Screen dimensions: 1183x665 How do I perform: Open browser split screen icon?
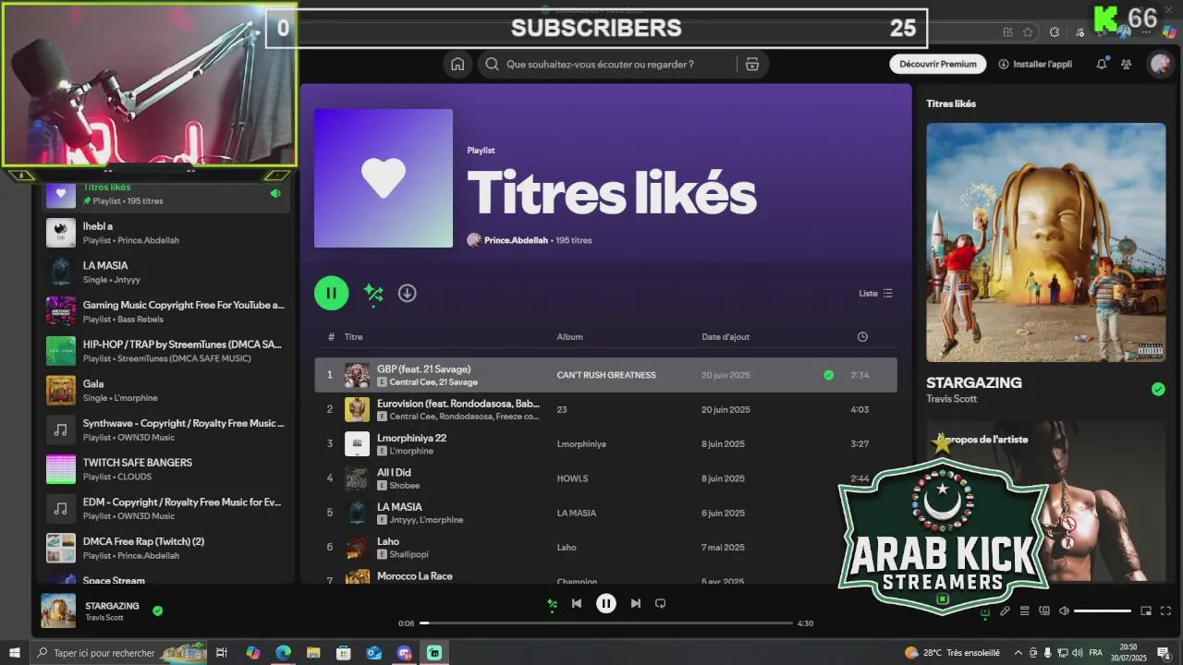pos(1007,32)
